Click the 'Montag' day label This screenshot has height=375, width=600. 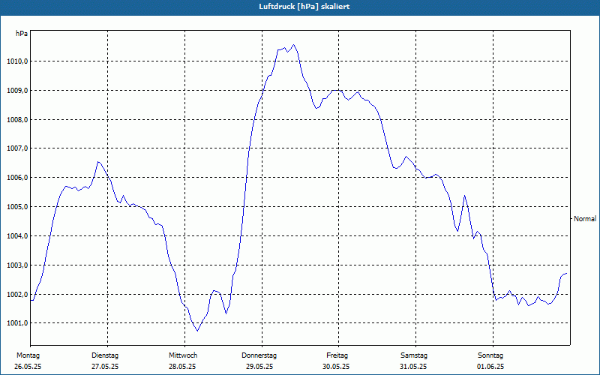click(x=28, y=355)
